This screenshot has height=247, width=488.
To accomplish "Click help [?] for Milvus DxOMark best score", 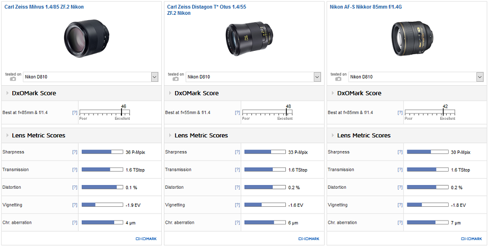I will point(75,112).
